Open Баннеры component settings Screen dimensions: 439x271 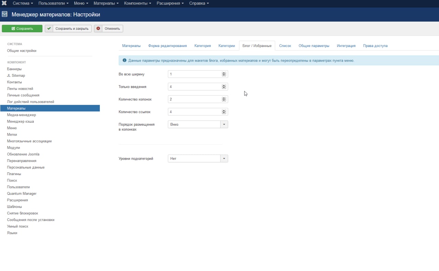click(14, 69)
